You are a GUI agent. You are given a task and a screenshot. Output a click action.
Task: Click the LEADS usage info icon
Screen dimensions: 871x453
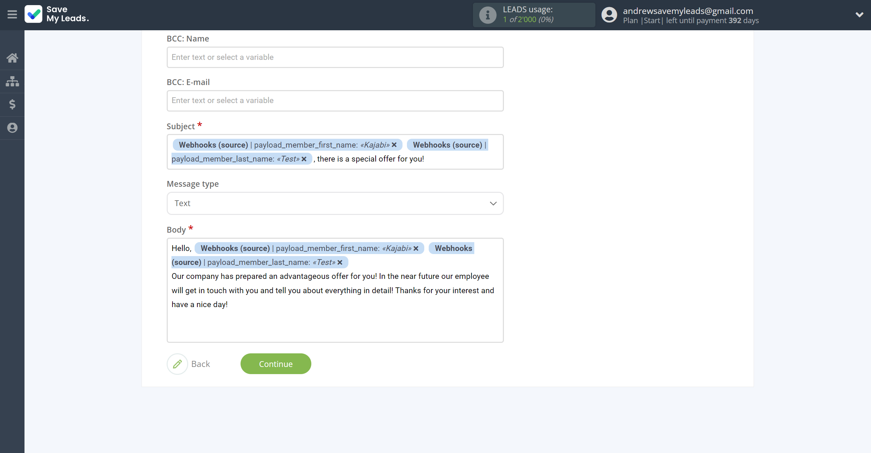[488, 15]
